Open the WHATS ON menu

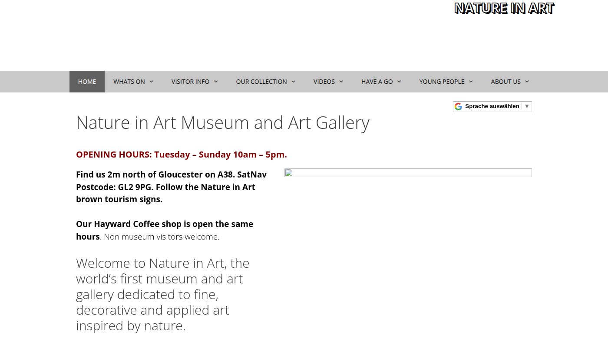pyautogui.click(x=133, y=82)
